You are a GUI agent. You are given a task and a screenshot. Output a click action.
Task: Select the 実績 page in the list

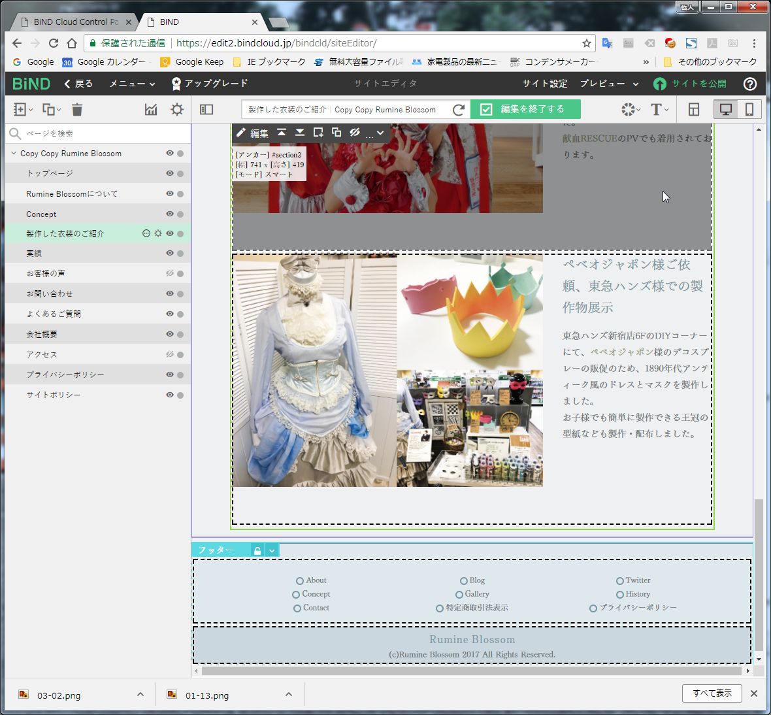tap(98, 253)
